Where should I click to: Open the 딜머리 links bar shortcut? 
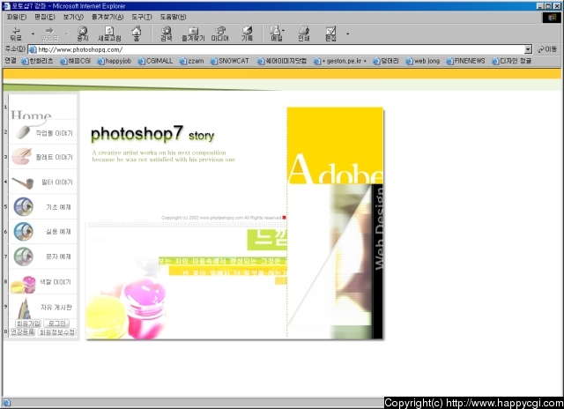point(386,61)
